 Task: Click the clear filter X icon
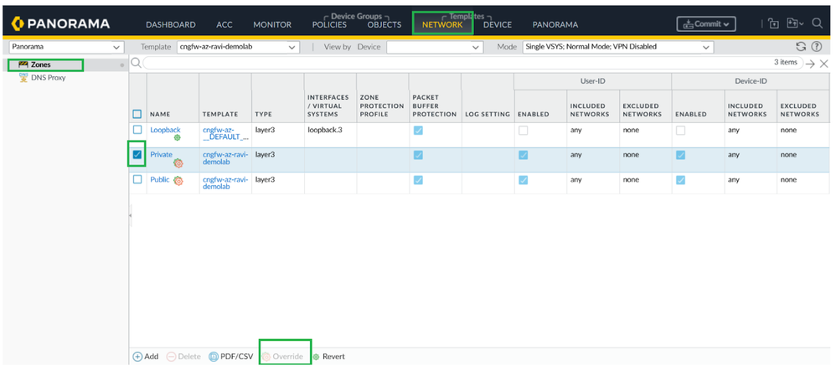click(x=823, y=64)
